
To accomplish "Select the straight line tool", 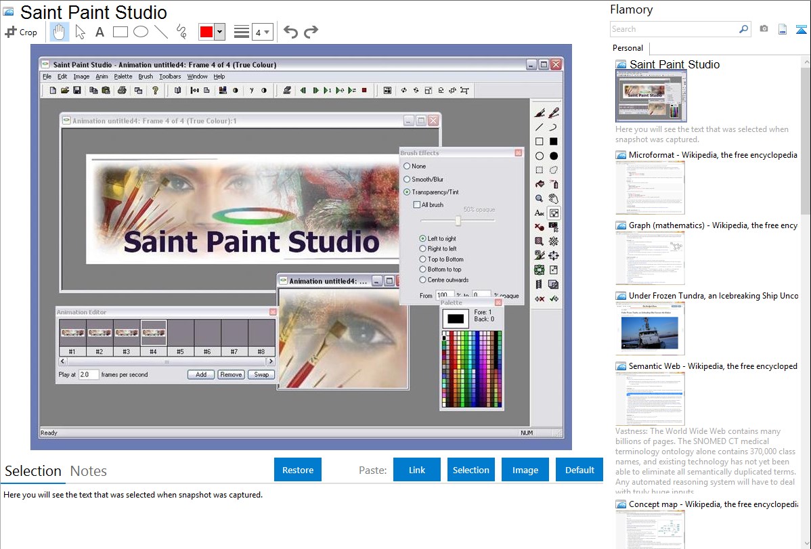I will (x=161, y=32).
